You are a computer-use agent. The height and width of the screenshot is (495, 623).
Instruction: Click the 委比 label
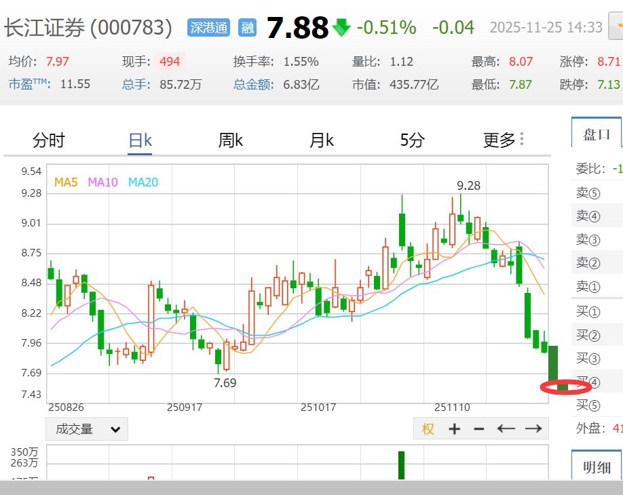pos(591,169)
